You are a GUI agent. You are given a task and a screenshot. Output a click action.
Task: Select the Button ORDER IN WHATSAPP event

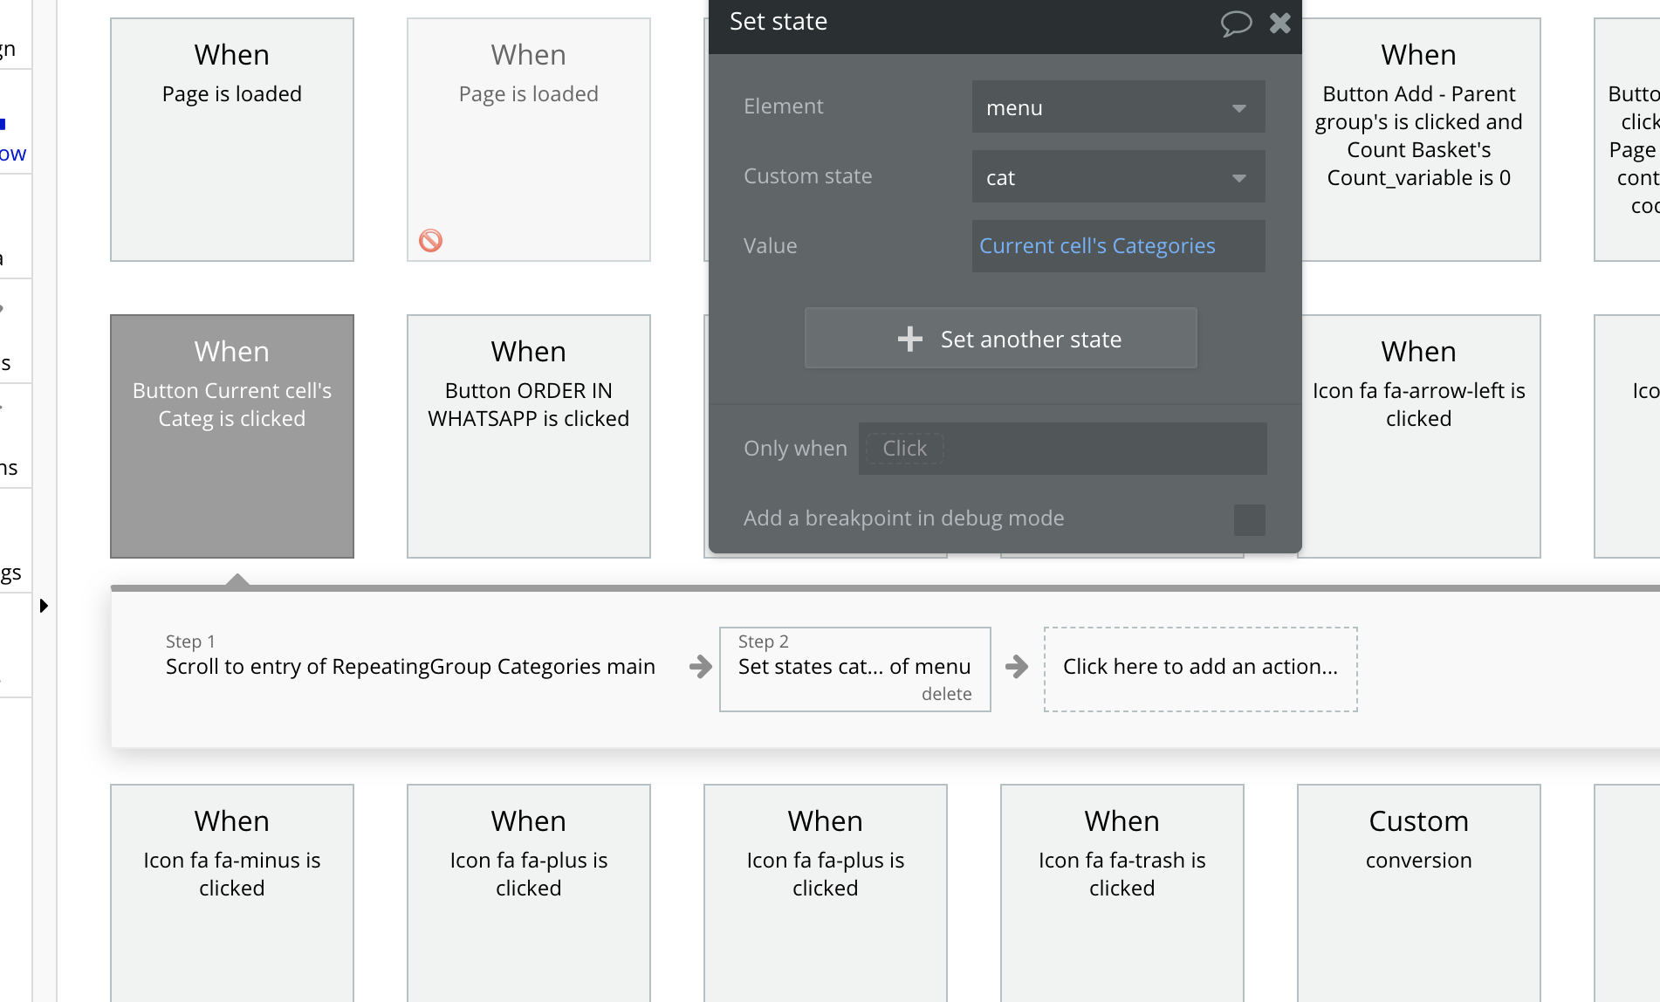(x=528, y=436)
